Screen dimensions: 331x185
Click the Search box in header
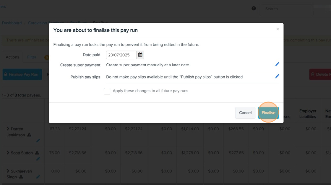(x=286, y=9)
